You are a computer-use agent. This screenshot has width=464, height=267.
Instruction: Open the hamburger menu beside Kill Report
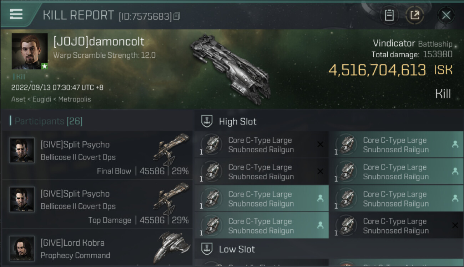(16, 14)
